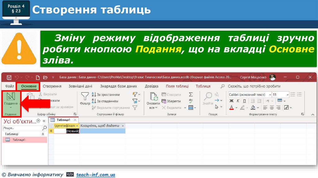Open the Видалити dropdown arrow
Image resolution: width=318 pixels, height=178 pixels.
[x=185, y=108]
